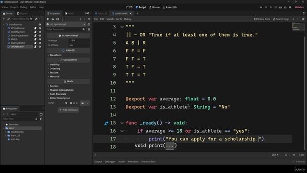This screenshot has width=307, height=173.
Task: Click the script editor float window icon
Action: point(303,19)
